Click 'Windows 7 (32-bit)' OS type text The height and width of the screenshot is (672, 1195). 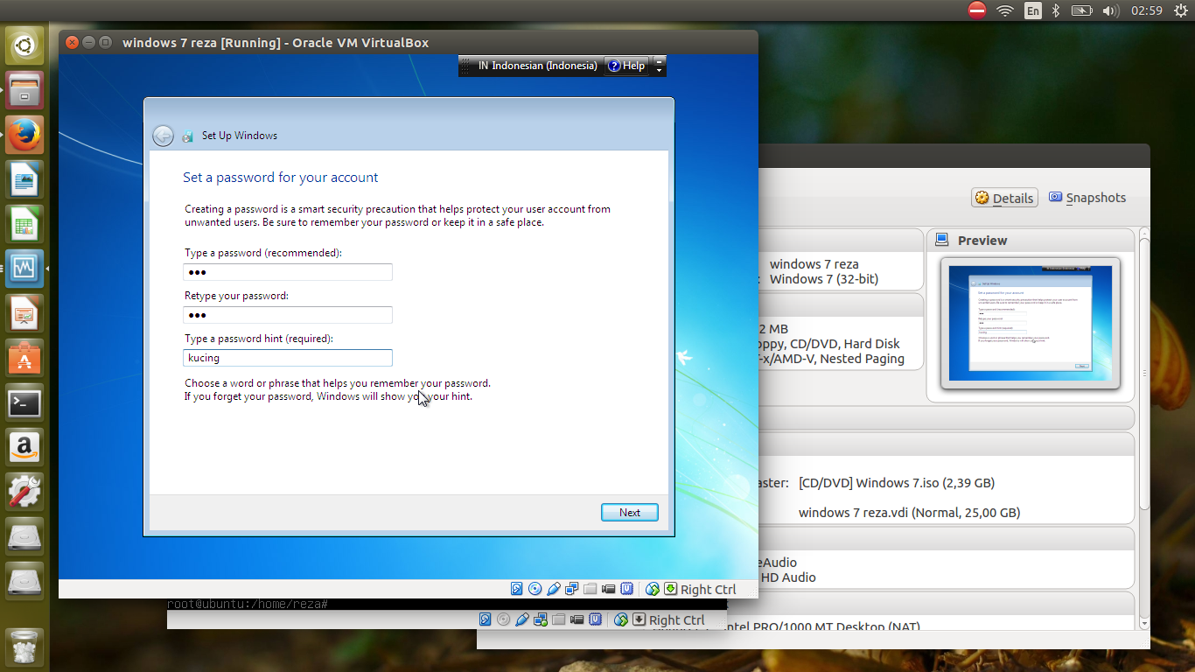[x=824, y=279]
